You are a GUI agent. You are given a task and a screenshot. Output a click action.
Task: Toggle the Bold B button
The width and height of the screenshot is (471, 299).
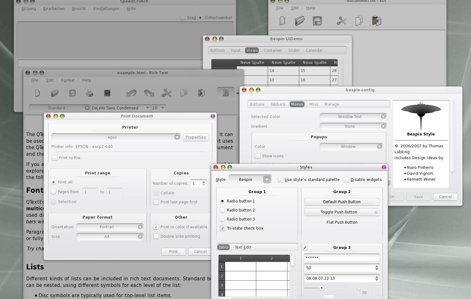coord(226,93)
